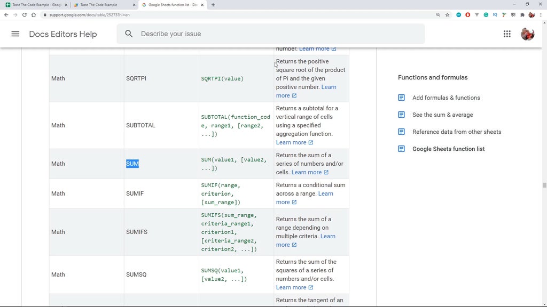Click the Google account profile avatar
This screenshot has width=547, height=307.
[x=527, y=34]
